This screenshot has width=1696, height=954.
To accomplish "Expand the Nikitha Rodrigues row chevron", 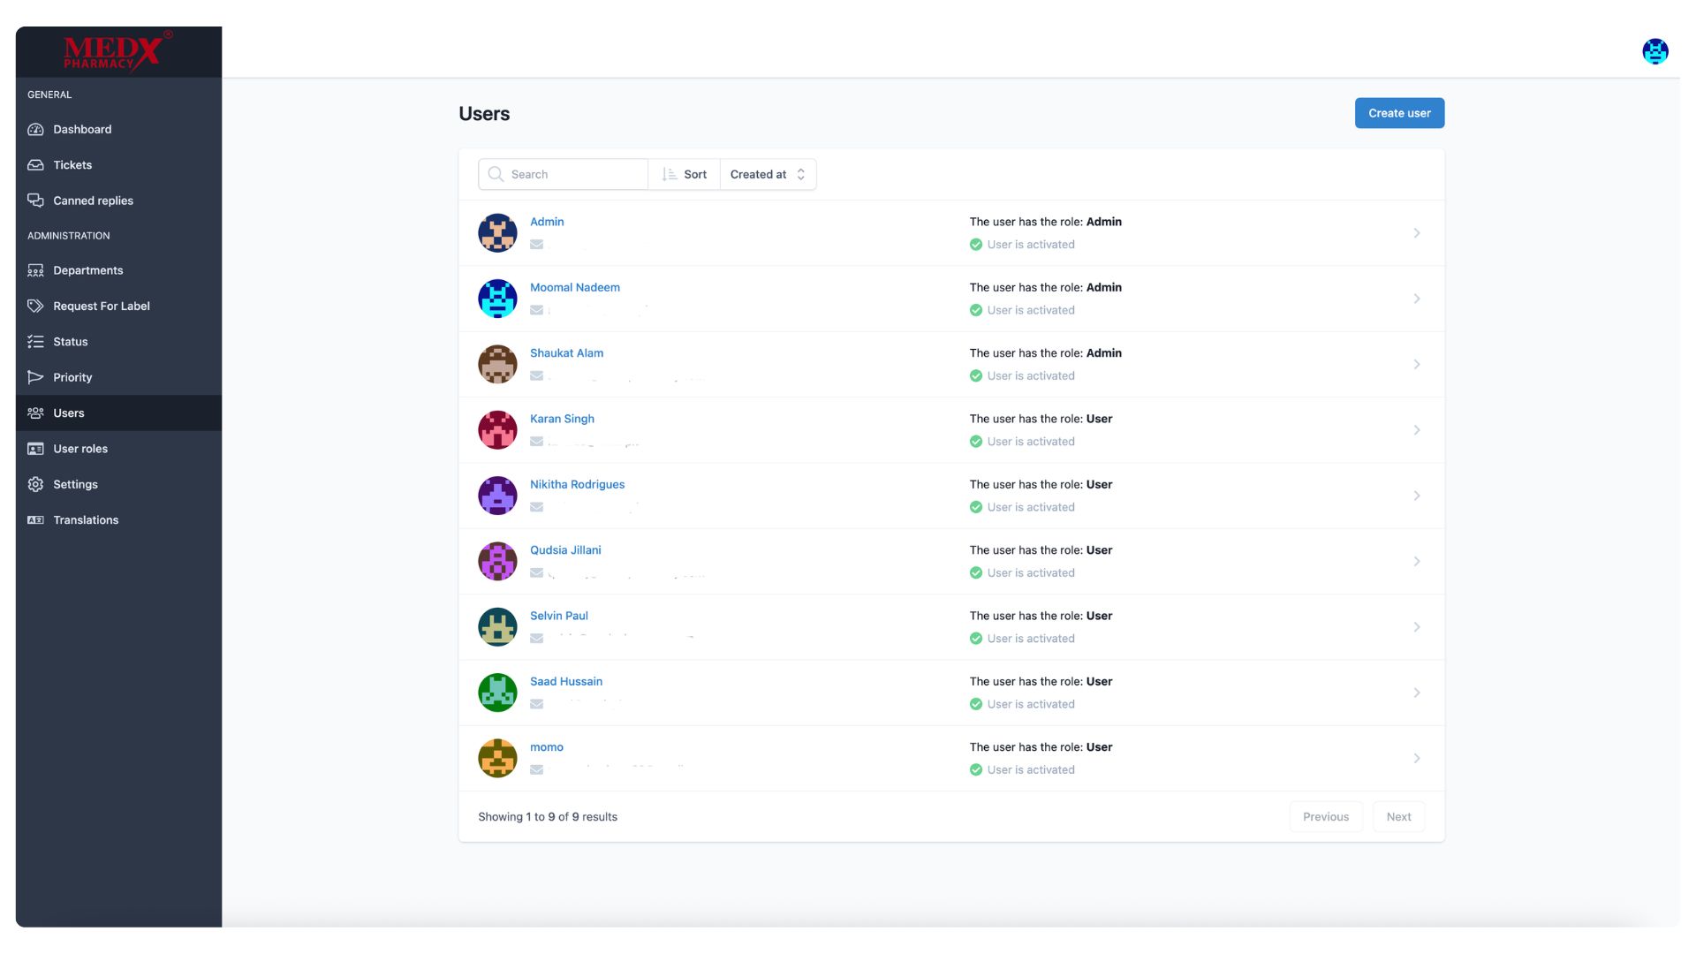I will click(x=1416, y=496).
